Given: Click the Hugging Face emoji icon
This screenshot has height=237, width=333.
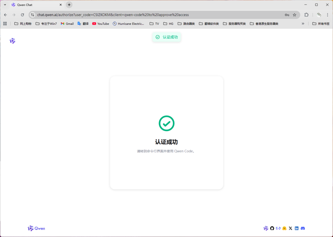Looking at the screenshot, I should pyautogui.click(x=285, y=228).
